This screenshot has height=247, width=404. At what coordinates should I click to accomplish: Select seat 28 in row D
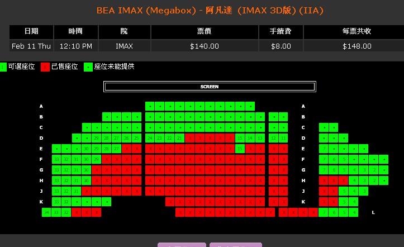pos(107,138)
